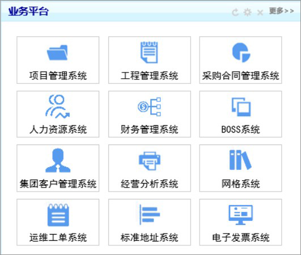Screen dimensions: 301x255
Task: Select the 运维工单系统 notebook icon
Action: pos(58,215)
